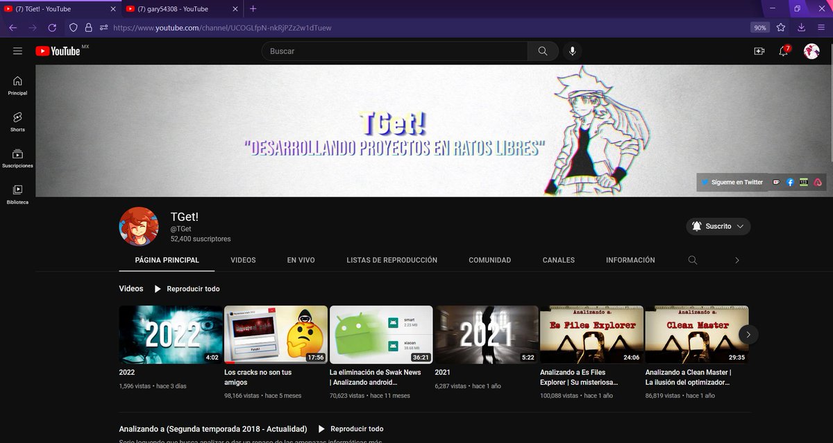Image resolution: width=833 pixels, height=443 pixels.
Task: Reload the page
Action: coord(52,28)
